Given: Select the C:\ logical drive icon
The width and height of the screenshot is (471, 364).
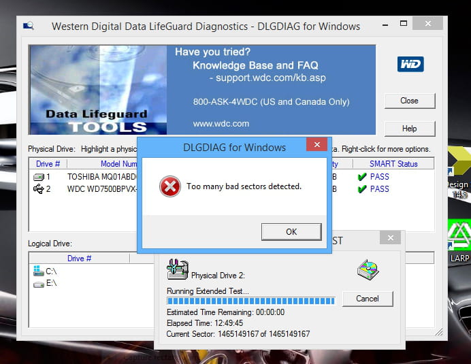Looking at the screenshot, I should click(38, 271).
